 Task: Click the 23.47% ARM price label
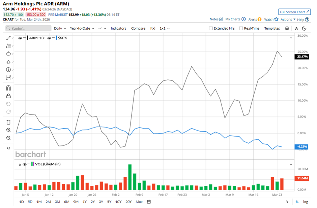[x=302, y=57]
